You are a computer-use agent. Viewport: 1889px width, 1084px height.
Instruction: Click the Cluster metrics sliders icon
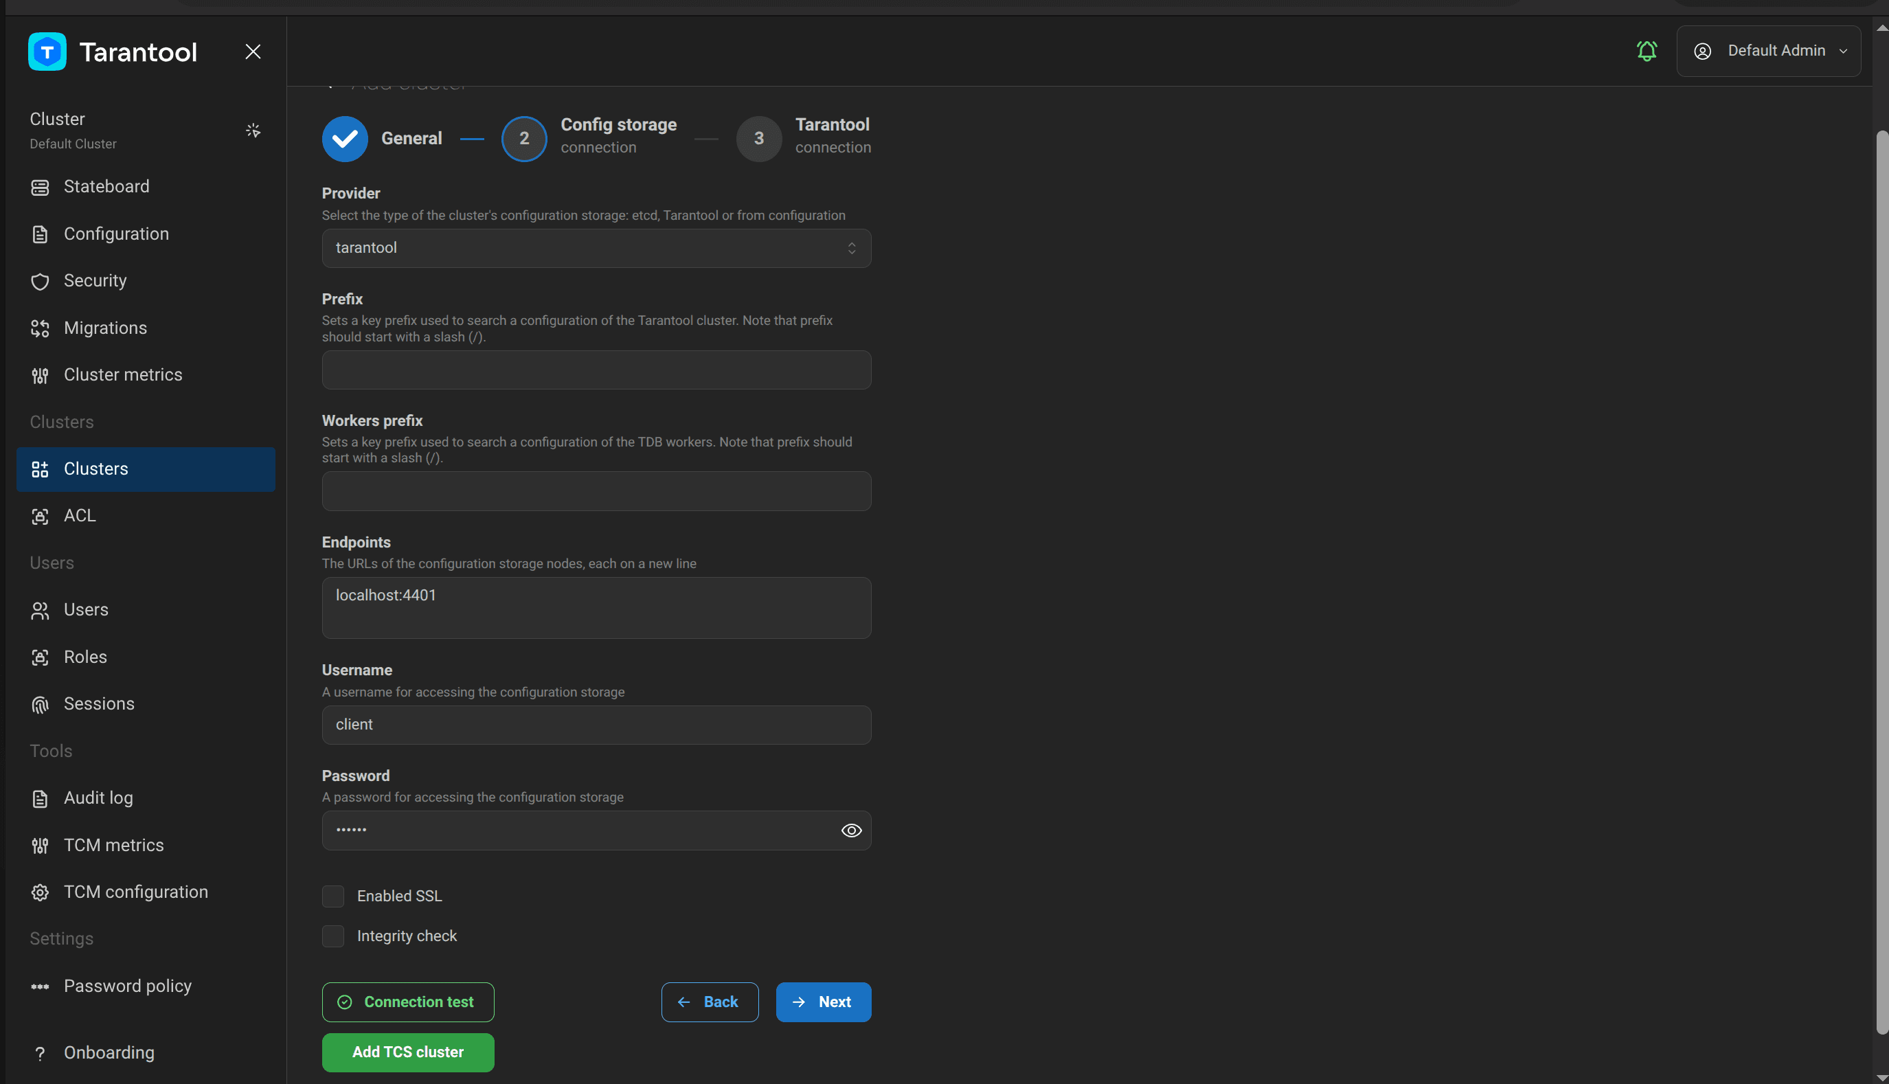click(x=41, y=375)
